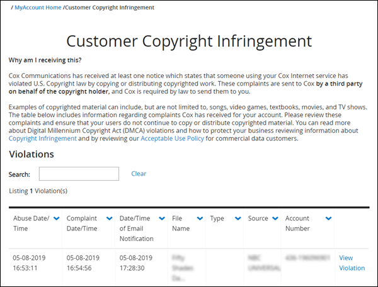Sort by Date/Time of Email Notification chevron
The image size is (378, 287).
click(x=162, y=218)
